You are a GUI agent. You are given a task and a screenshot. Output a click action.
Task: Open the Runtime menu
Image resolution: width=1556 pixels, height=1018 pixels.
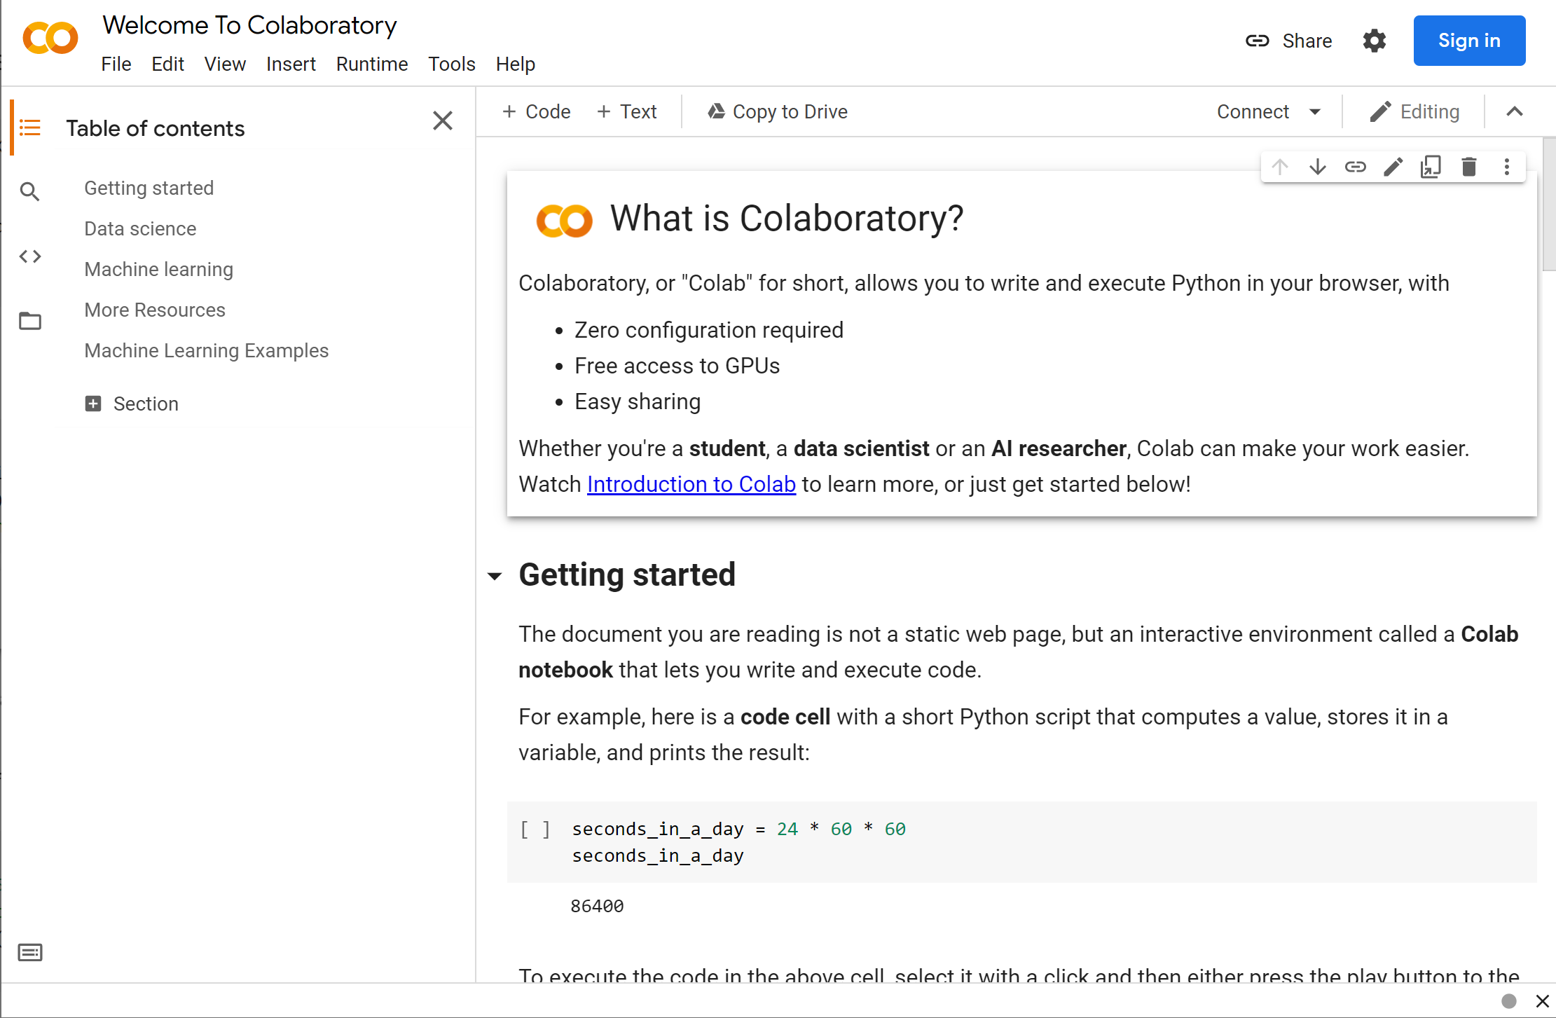[372, 64]
